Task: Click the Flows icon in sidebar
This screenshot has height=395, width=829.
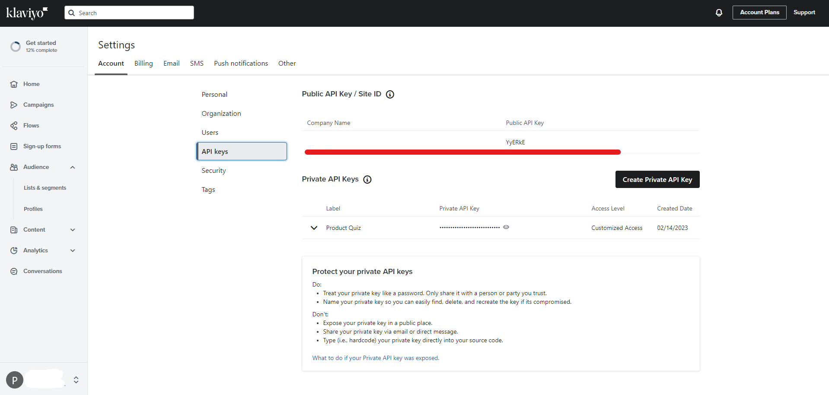Action: click(14, 126)
